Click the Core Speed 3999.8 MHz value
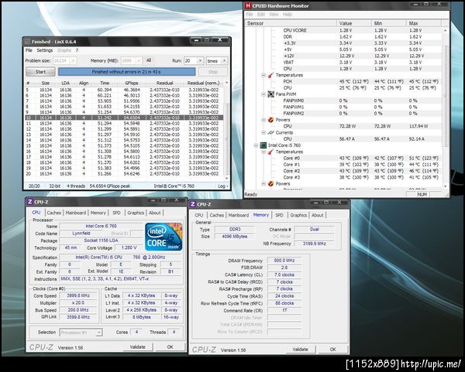465x372 pixels. point(78,295)
